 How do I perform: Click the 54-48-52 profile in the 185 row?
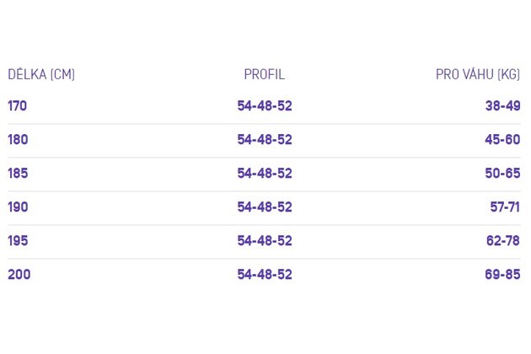click(265, 174)
